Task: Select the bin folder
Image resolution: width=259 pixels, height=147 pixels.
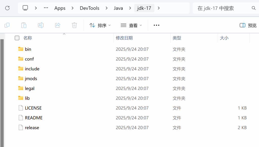Action: coord(28,49)
